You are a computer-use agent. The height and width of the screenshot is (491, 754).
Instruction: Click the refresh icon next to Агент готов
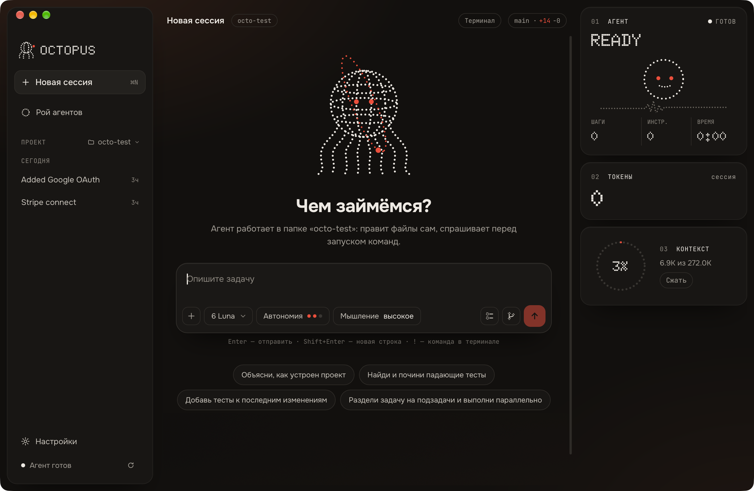(131, 465)
